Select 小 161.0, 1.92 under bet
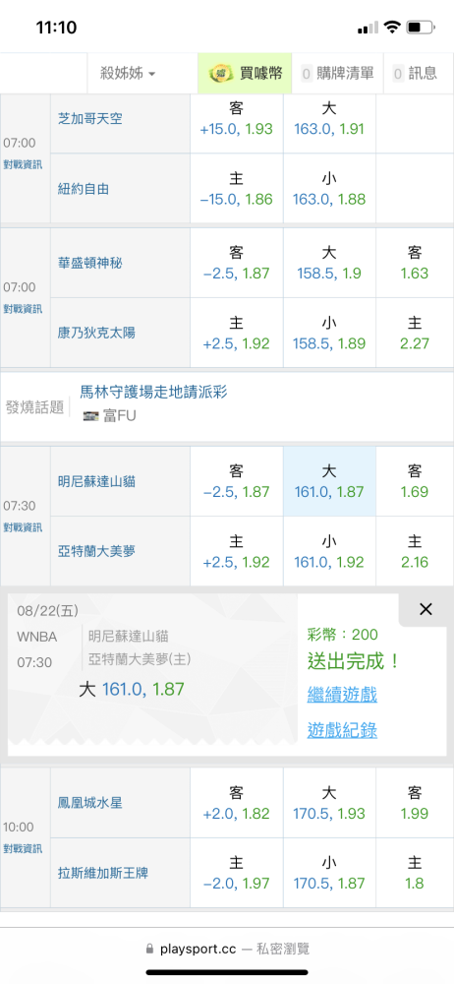Image resolution: width=454 pixels, height=984 pixels. (x=329, y=552)
